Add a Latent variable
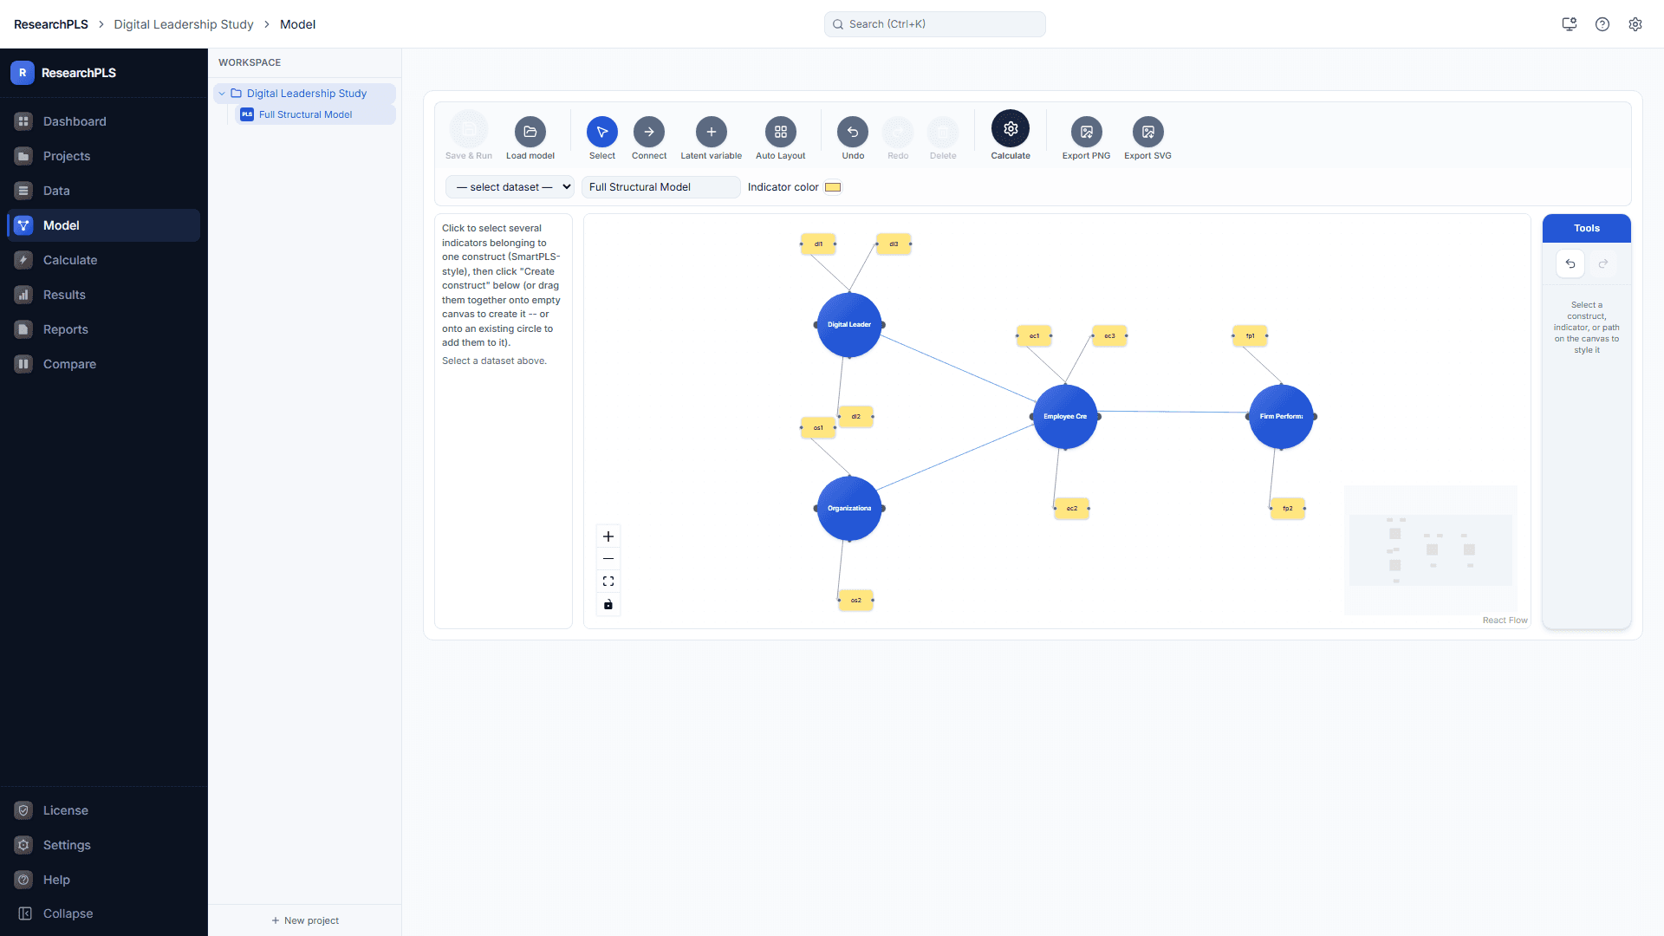The image size is (1664, 936). click(x=711, y=132)
